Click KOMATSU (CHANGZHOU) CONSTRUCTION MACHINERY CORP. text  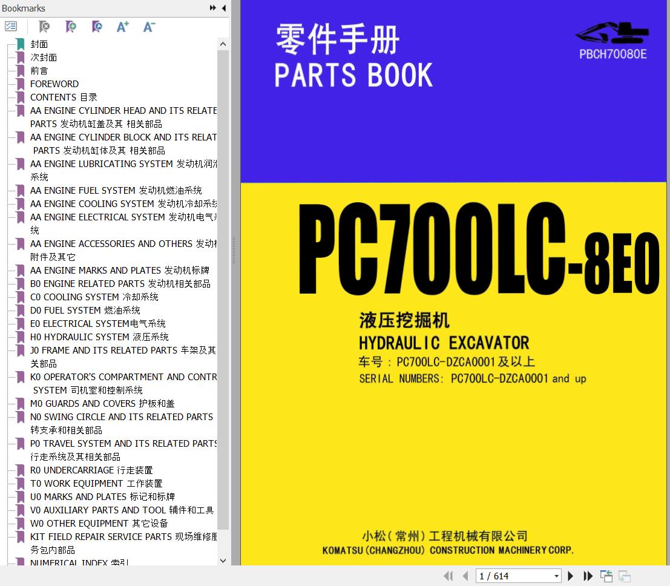pyautogui.click(x=448, y=550)
